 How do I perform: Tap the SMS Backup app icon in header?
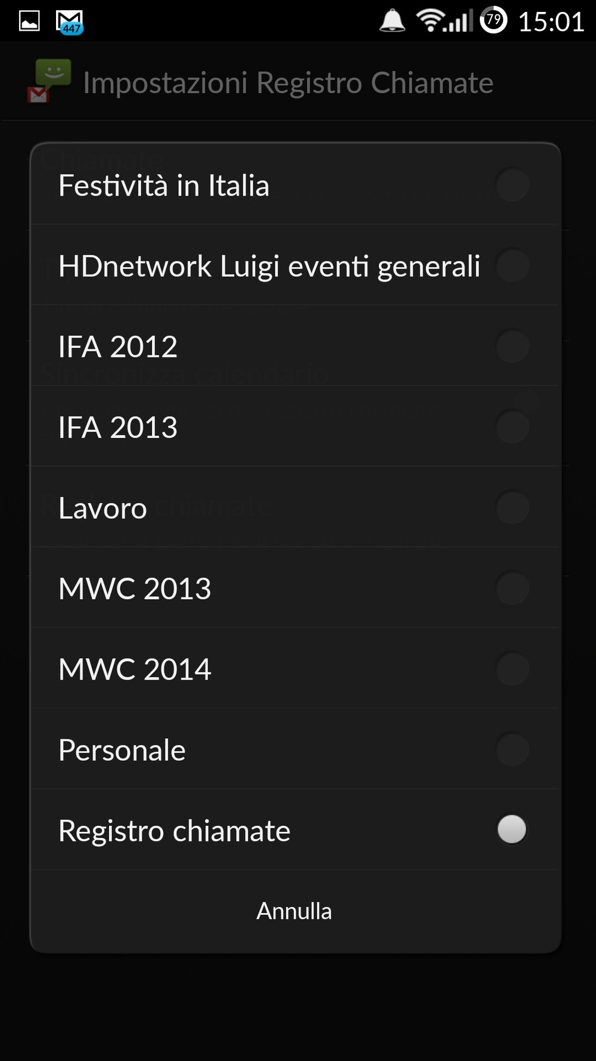49,81
